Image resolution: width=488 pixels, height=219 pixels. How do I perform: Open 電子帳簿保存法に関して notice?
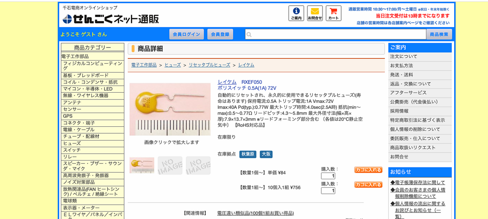418,182
